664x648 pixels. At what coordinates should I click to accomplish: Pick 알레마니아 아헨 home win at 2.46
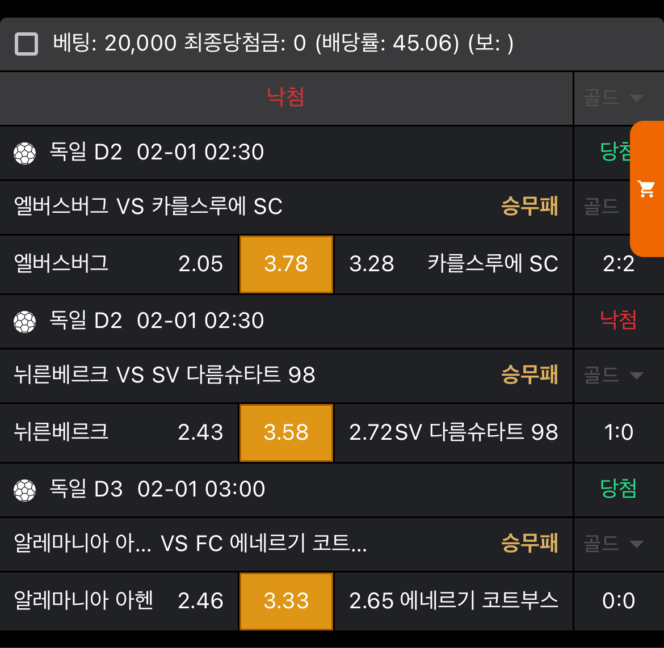(119, 601)
